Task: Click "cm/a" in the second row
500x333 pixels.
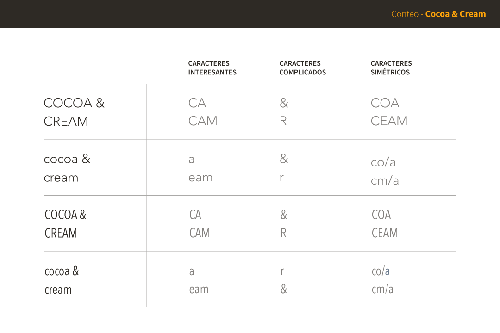Action: click(384, 181)
